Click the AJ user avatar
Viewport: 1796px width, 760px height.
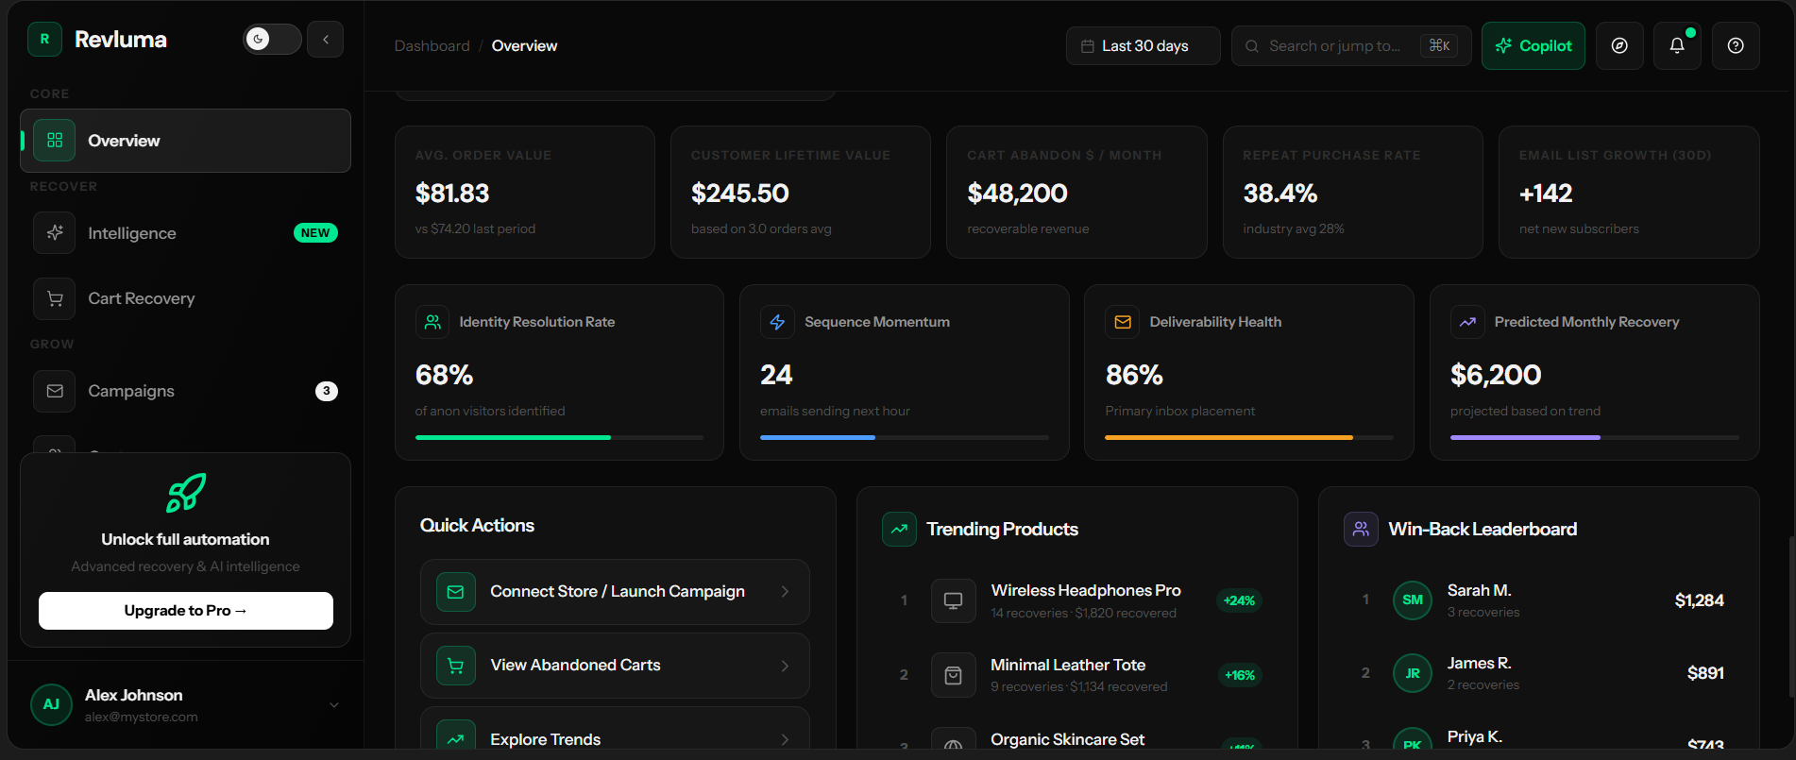(x=51, y=704)
